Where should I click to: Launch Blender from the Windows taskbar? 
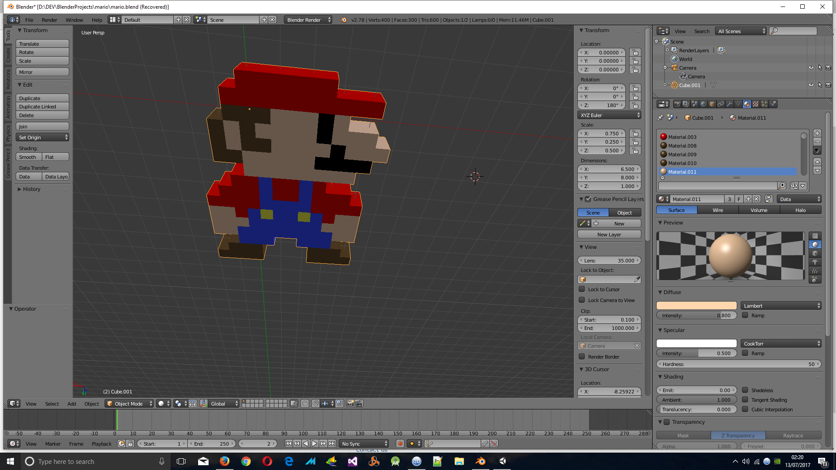coord(481,461)
